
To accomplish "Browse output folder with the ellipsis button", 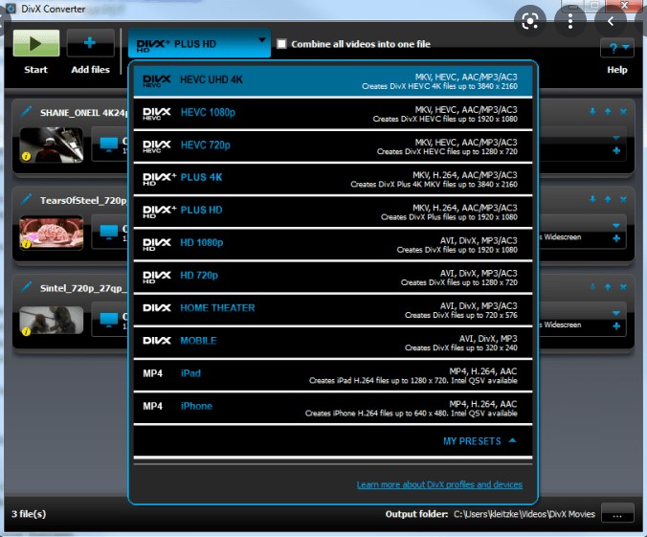I will click(617, 514).
